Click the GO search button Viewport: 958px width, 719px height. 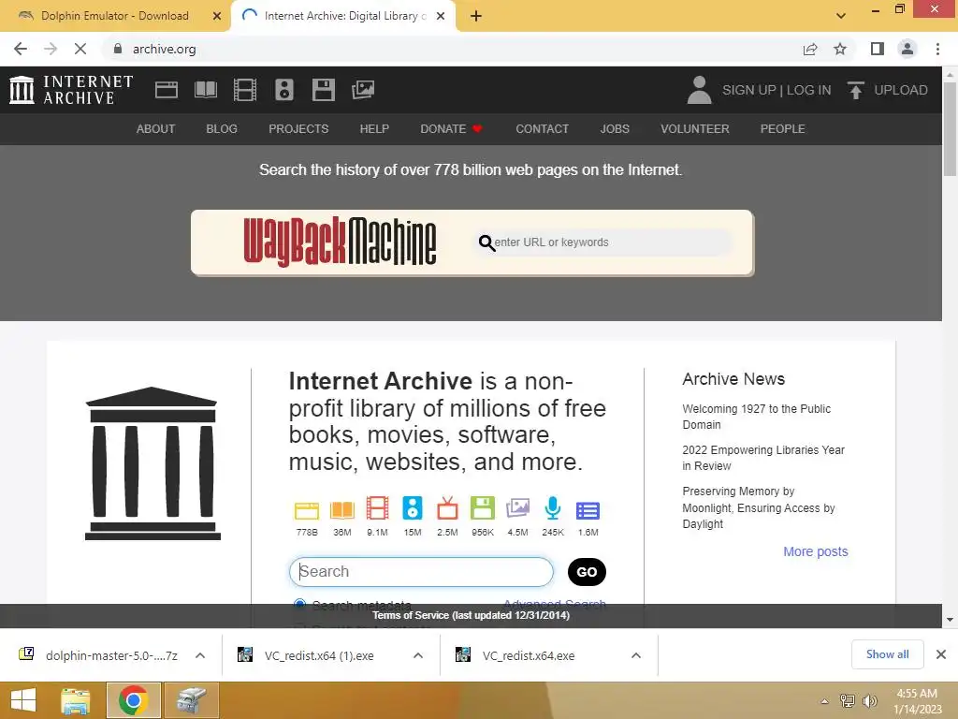coord(587,572)
